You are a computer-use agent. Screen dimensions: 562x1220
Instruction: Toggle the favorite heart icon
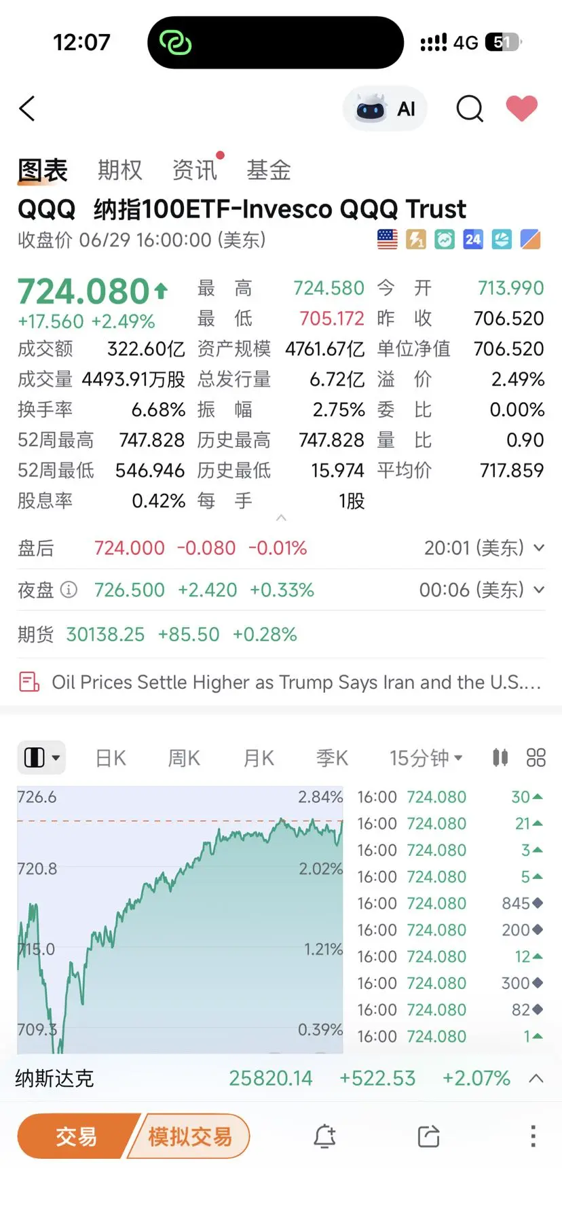pyautogui.click(x=522, y=109)
